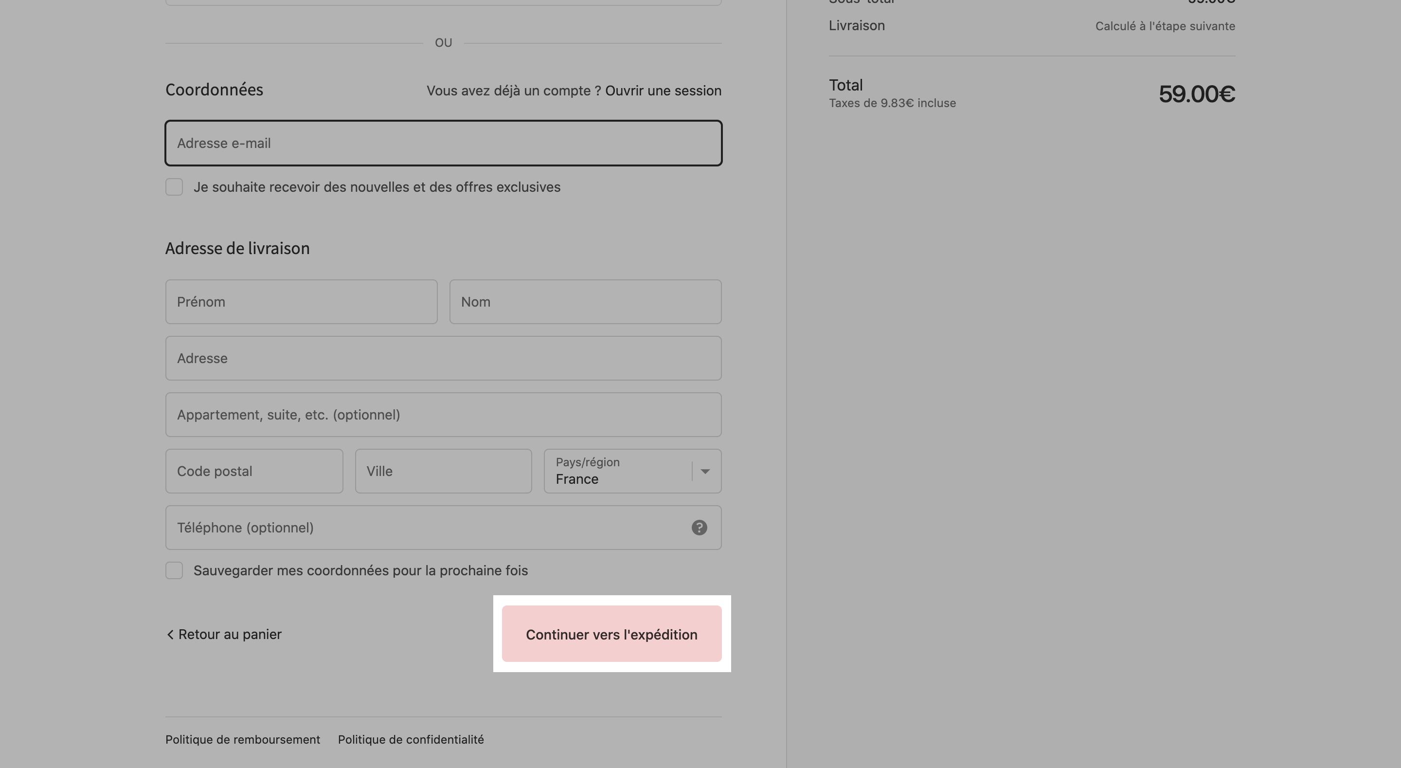Image resolution: width=1401 pixels, height=768 pixels.
Task: Open Politique de confidentialité link
Action: tap(411, 740)
